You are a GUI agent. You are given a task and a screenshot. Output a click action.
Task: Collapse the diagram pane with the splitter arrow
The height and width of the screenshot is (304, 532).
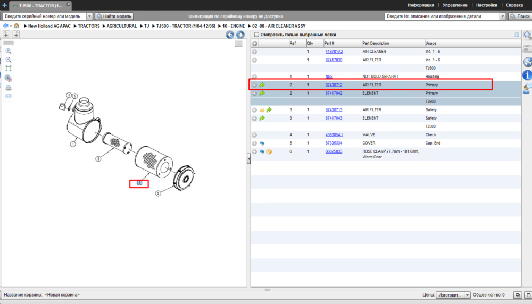[x=248, y=158]
